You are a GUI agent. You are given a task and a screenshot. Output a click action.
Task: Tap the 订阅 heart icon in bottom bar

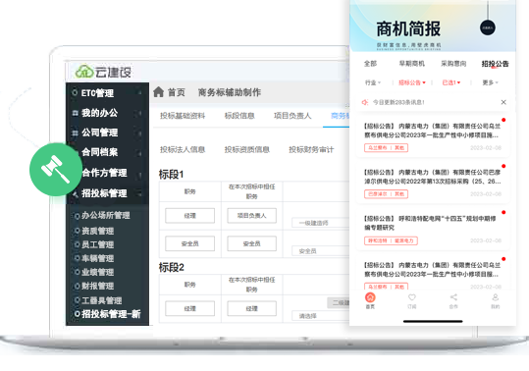click(x=412, y=297)
